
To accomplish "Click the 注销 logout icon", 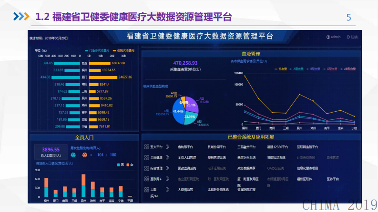I will [348, 37].
